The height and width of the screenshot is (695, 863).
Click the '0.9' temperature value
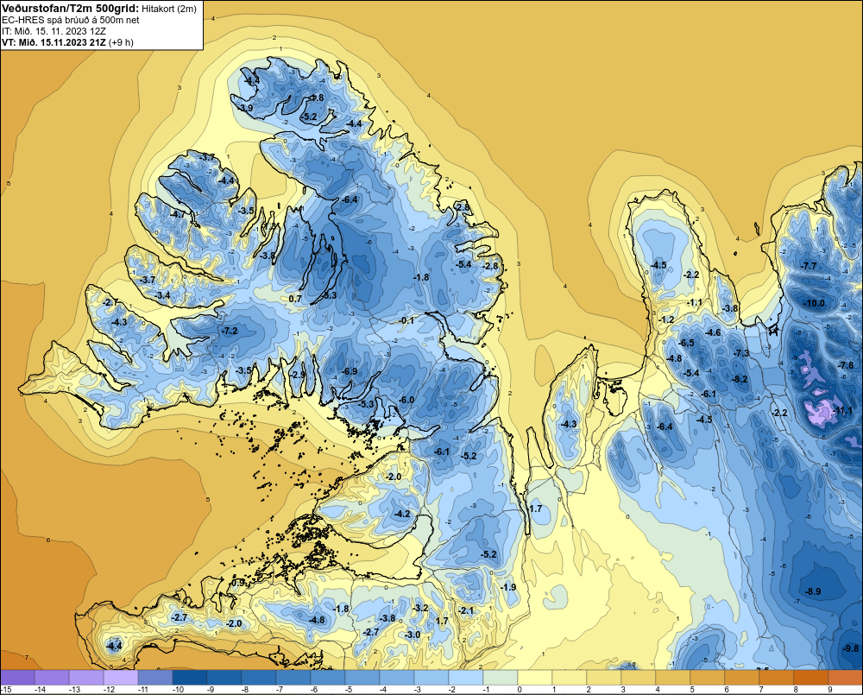(x=238, y=582)
